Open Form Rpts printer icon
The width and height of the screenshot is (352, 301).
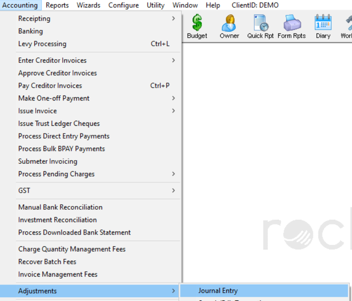pos(291,27)
